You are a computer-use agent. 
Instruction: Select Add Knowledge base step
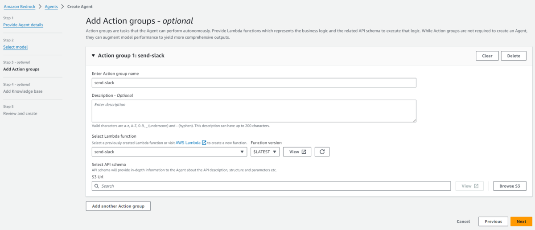coord(23,91)
